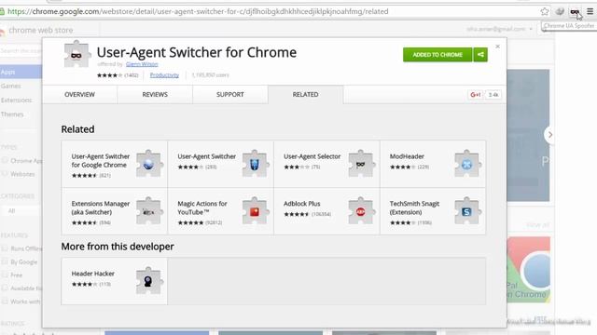Click the main extension star rating
Image resolution: width=597 pixels, height=335 pixels.
pos(110,75)
